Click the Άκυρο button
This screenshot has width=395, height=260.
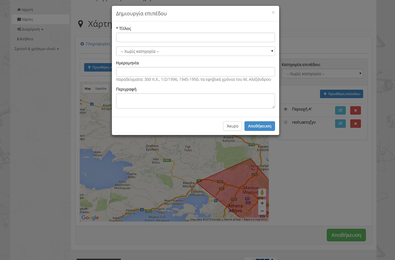tap(232, 126)
